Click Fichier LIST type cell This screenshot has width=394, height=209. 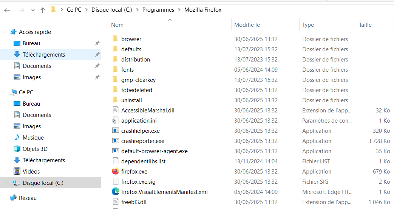316,161
